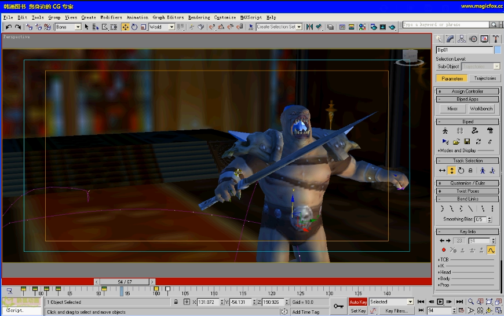Expand the TCB section

443,259
